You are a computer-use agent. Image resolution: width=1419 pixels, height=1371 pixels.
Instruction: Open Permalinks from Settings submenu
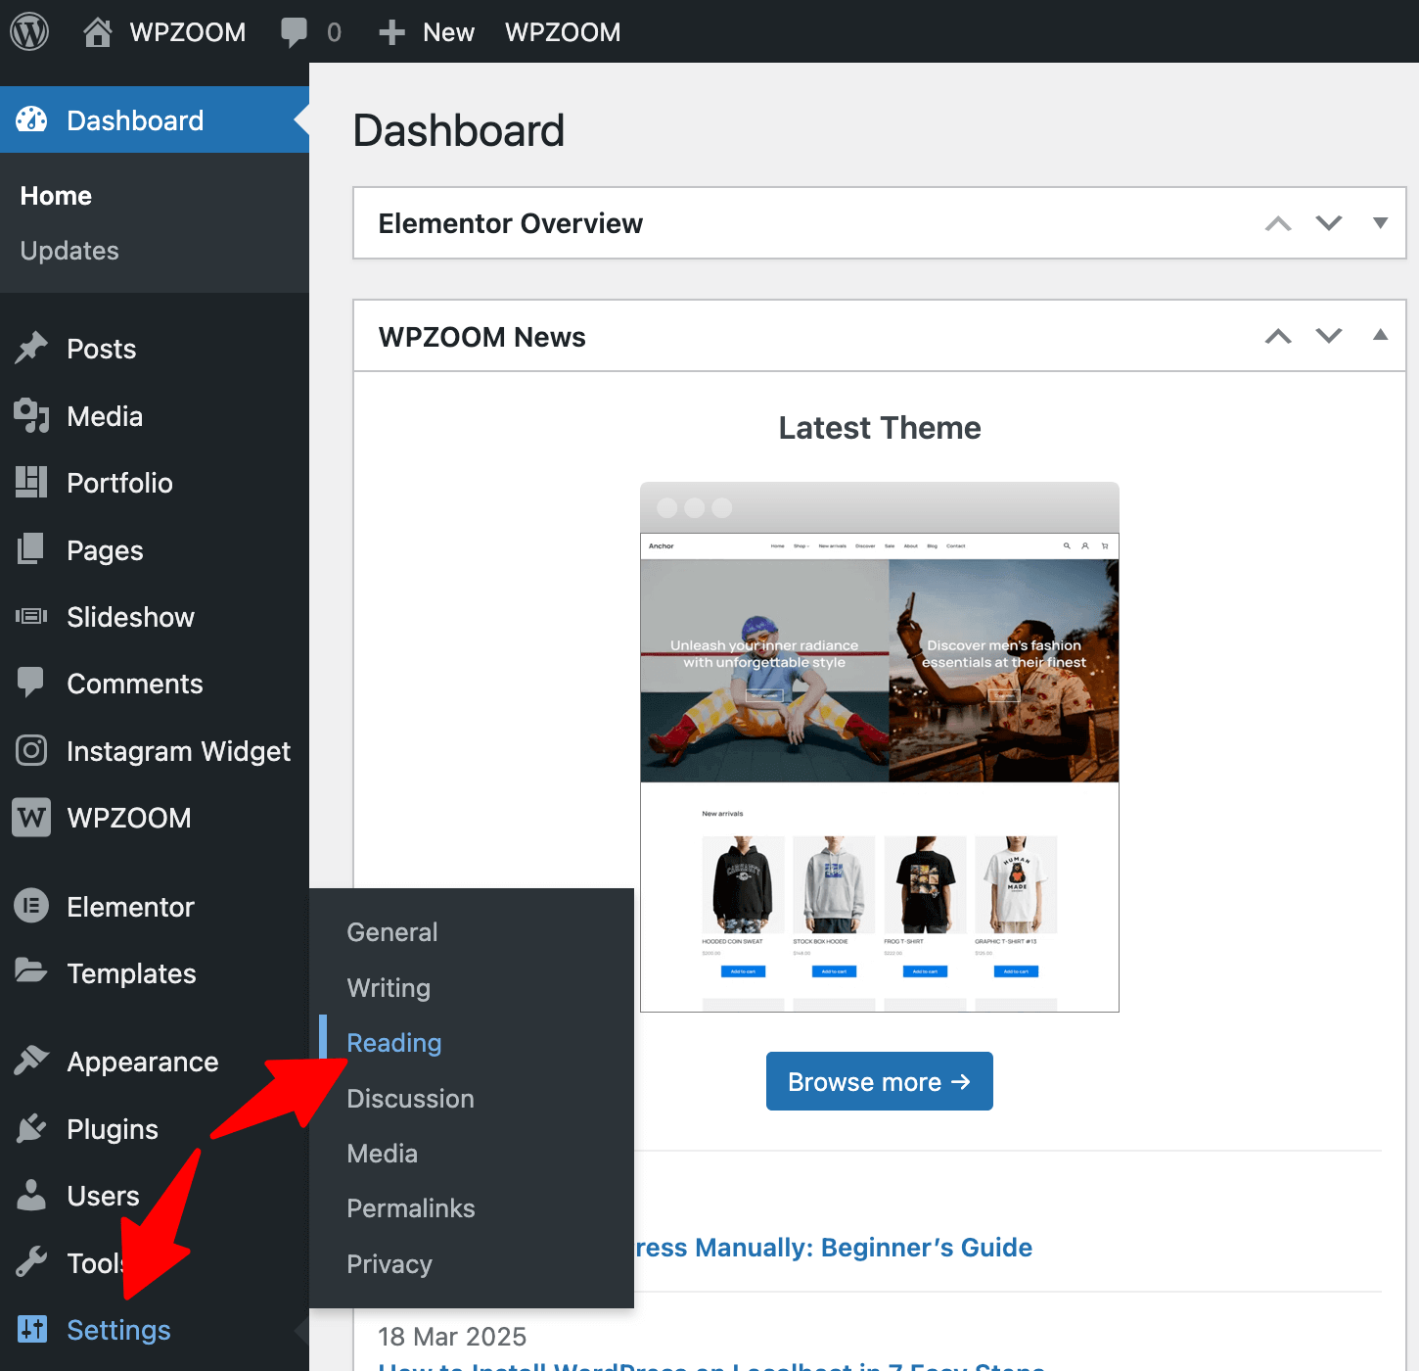click(x=411, y=1208)
